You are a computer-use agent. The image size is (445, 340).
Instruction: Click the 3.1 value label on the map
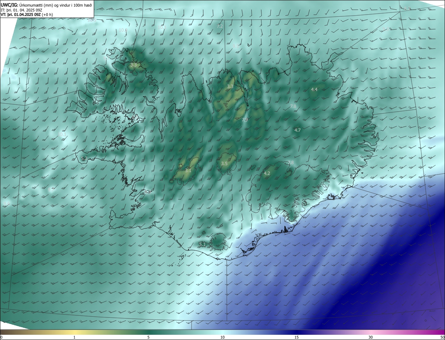click(188, 171)
